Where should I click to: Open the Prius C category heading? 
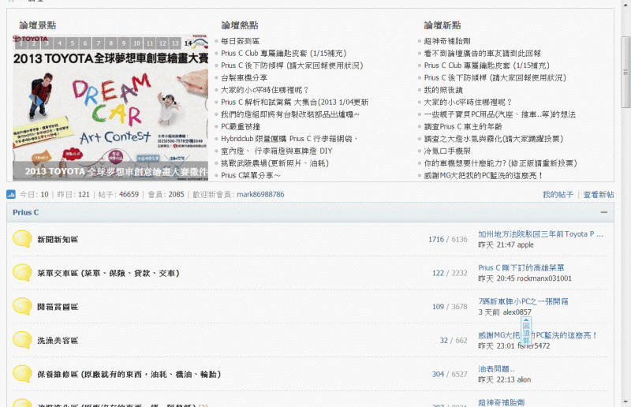coord(26,212)
